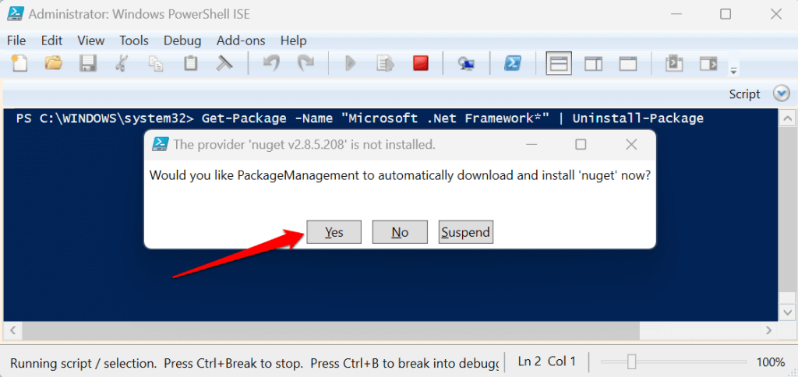Open the Add-ons menu

tap(241, 41)
